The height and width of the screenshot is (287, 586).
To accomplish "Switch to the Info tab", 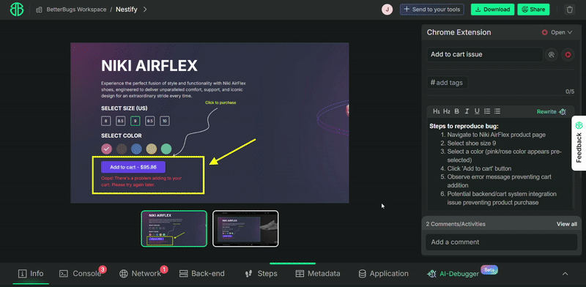I will coord(31,274).
